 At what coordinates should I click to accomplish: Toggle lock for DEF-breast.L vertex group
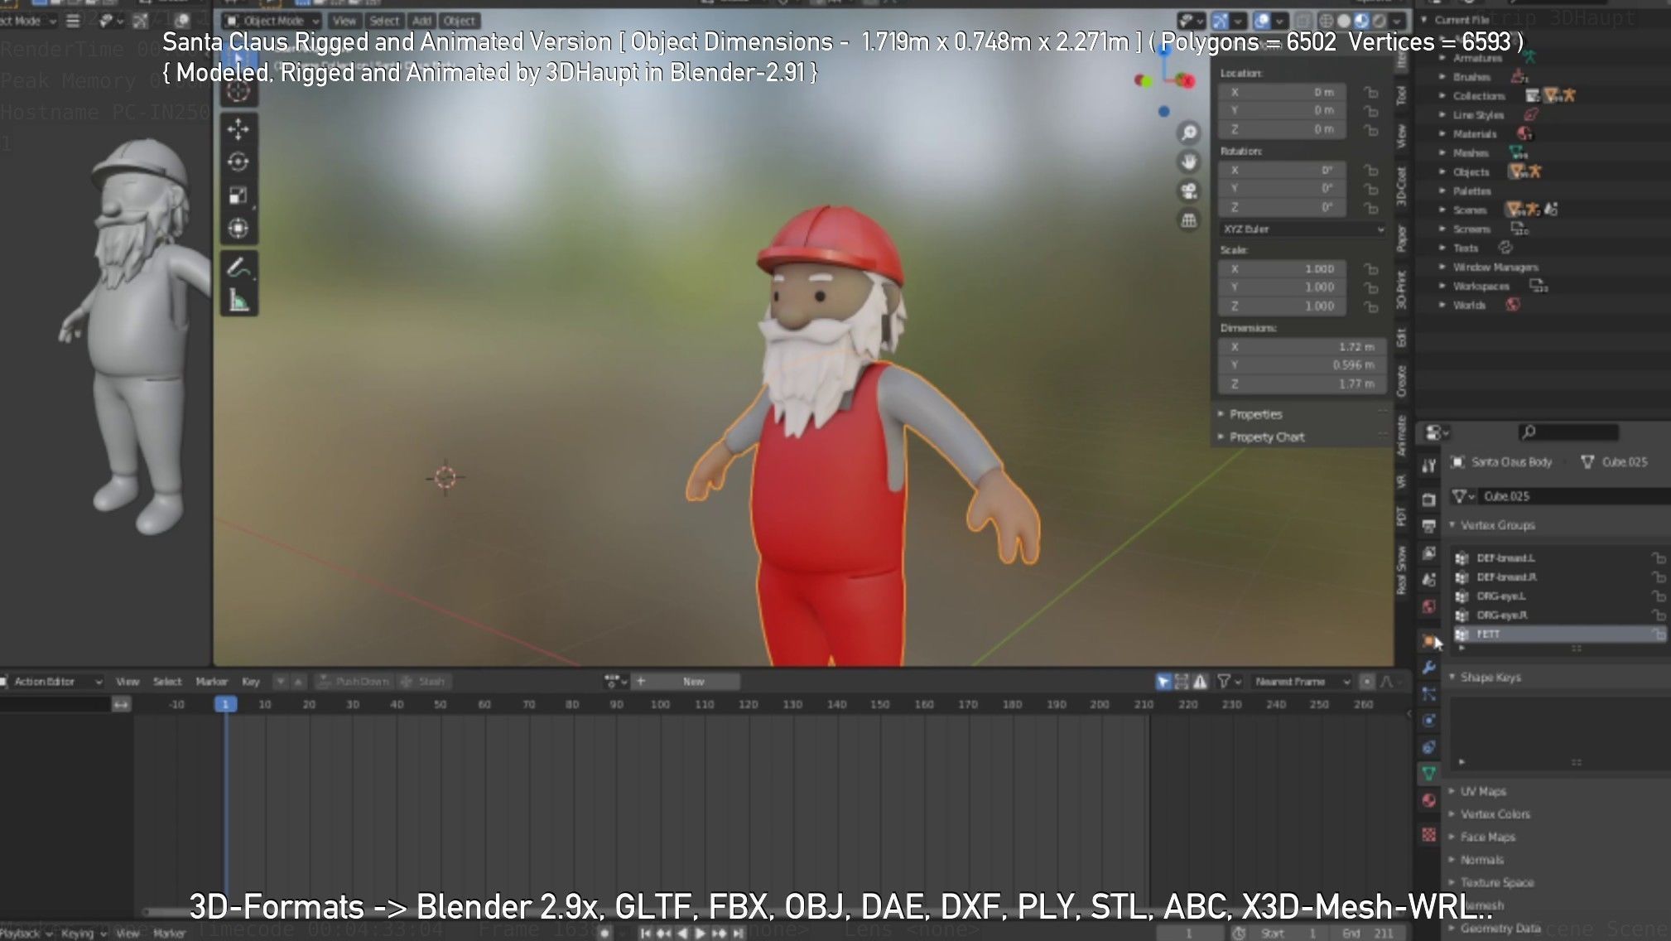pos(1658,558)
